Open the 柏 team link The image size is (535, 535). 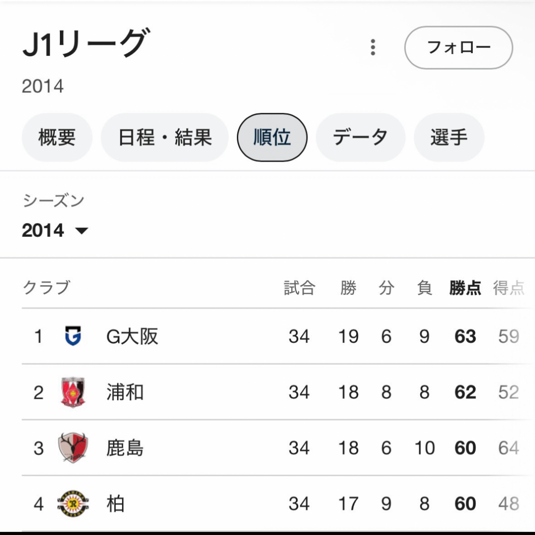[115, 504]
